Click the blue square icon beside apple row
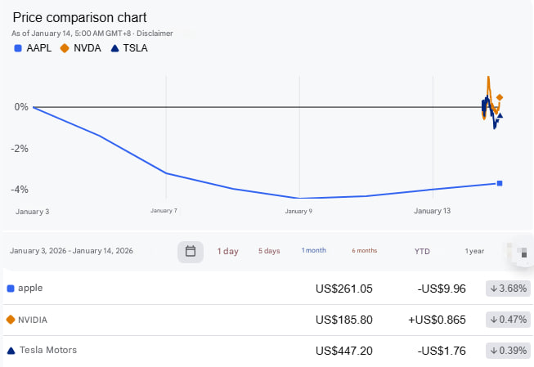Viewport: 534px width, 367px height. [x=11, y=289]
